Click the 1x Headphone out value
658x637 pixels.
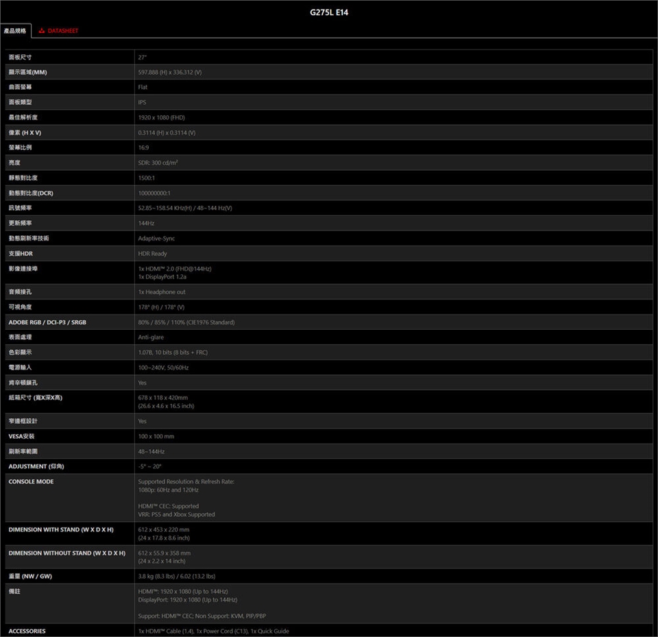tap(162, 292)
